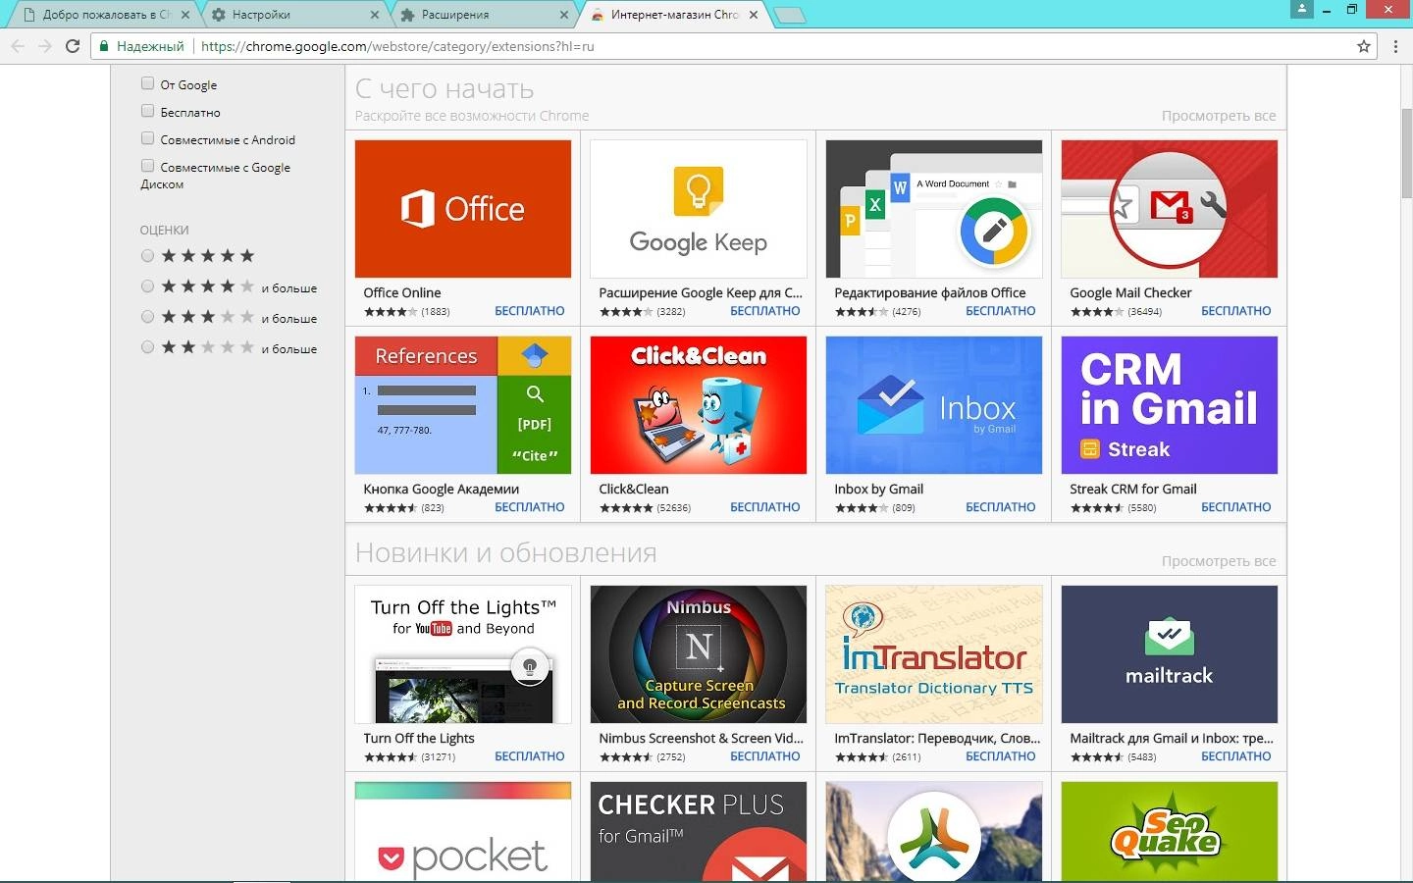Click БЕСПЛАТНО for Turn Off the Lights
Image resolution: width=1413 pixels, height=883 pixels.
[530, 756]
